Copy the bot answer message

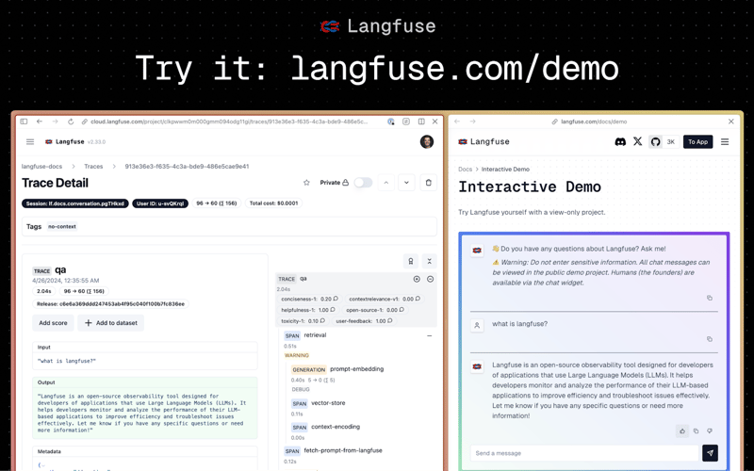click(696, 431)
